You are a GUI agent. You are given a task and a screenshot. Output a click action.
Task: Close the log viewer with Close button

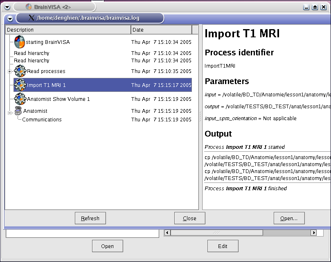[189, 218]
